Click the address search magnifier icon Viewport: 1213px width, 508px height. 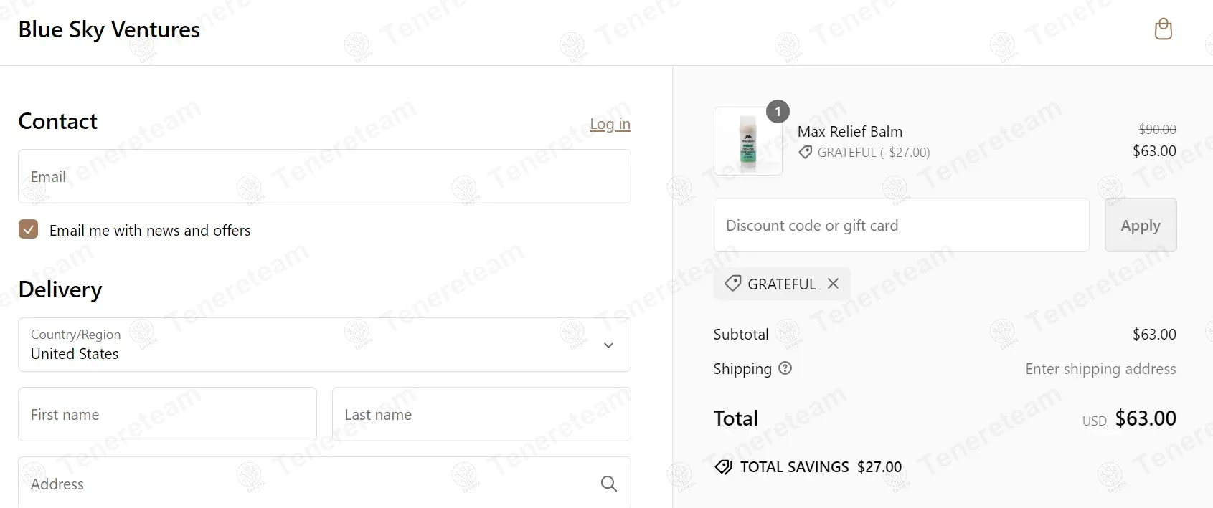point(608,484)
